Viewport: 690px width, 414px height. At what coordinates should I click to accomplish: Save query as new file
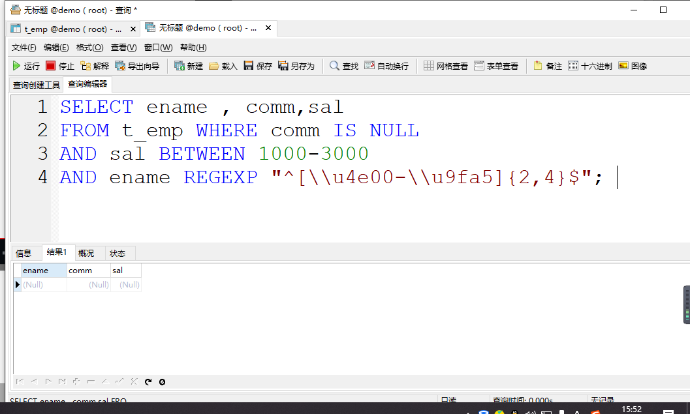(x=292, y=65)
